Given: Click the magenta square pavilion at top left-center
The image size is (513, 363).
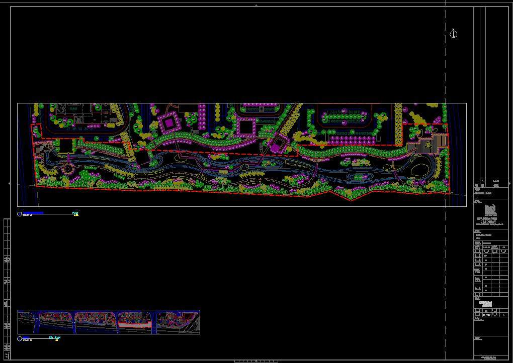Looking at the screenshot, I should pos(169,122).
